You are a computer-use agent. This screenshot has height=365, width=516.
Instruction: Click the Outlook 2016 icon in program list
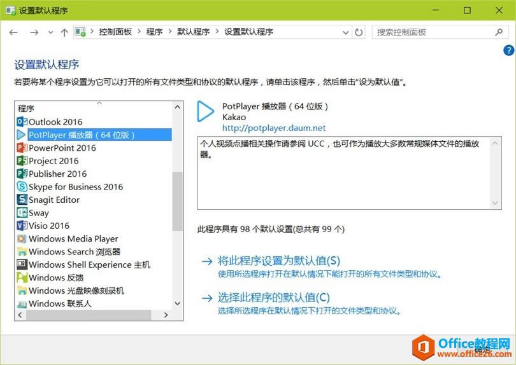[22, 122]
